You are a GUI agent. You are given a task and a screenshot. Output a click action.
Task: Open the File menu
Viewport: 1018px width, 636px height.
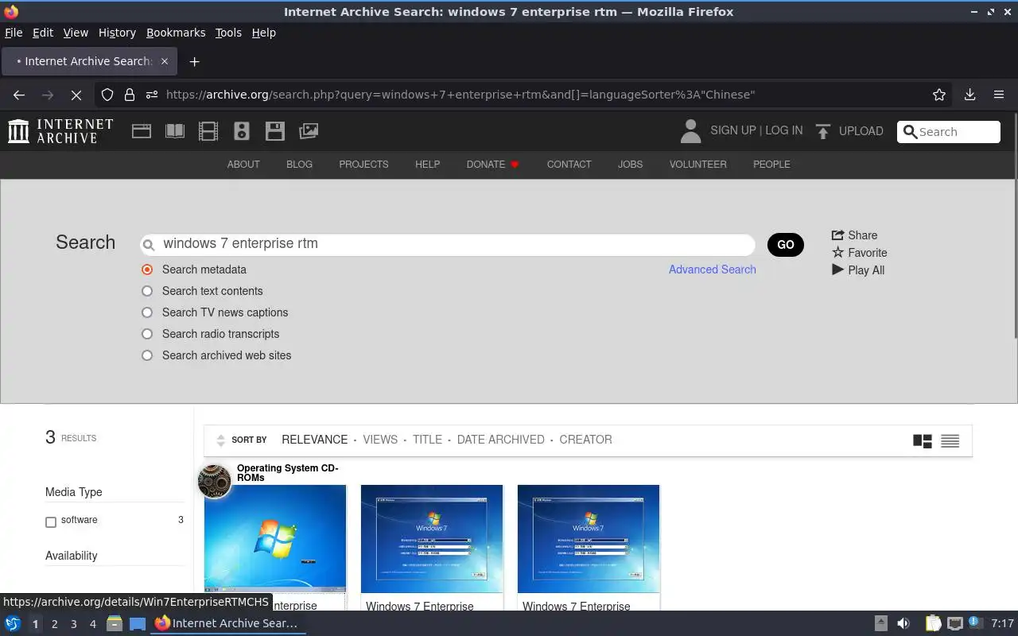[x=14, y=33]
